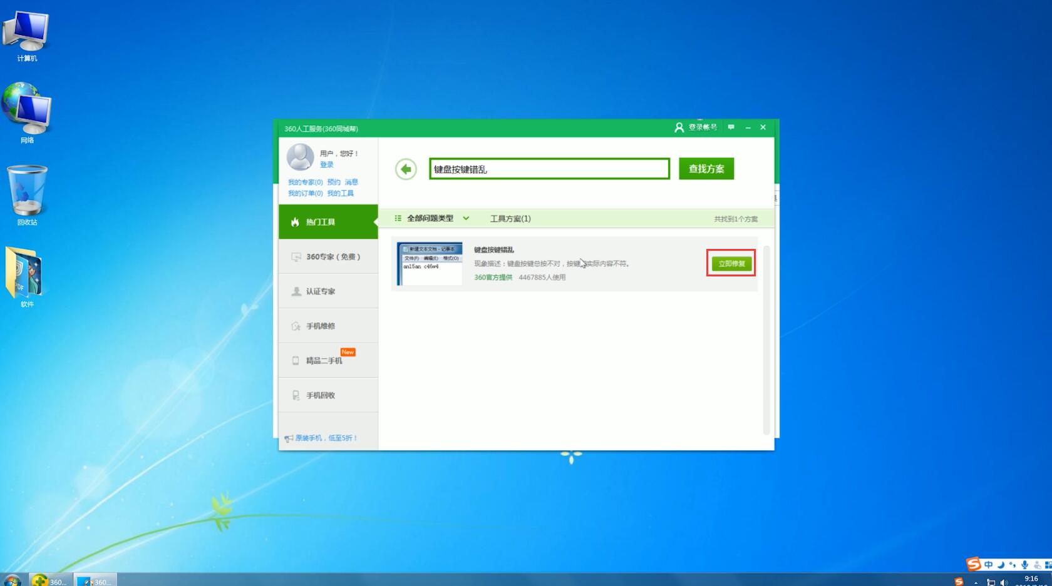Click the 计算机 desktop icon
Viewport: 1052px width, 586px height.
(26, 36)
